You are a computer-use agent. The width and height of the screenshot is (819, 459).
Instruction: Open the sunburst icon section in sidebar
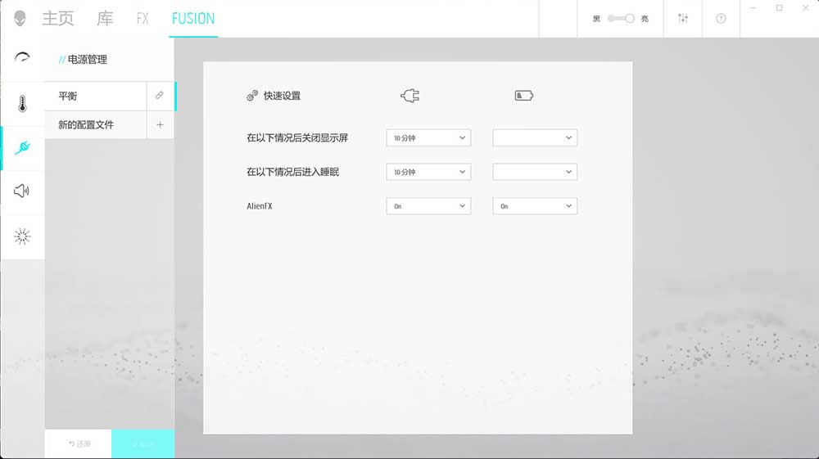click(22, 236)
